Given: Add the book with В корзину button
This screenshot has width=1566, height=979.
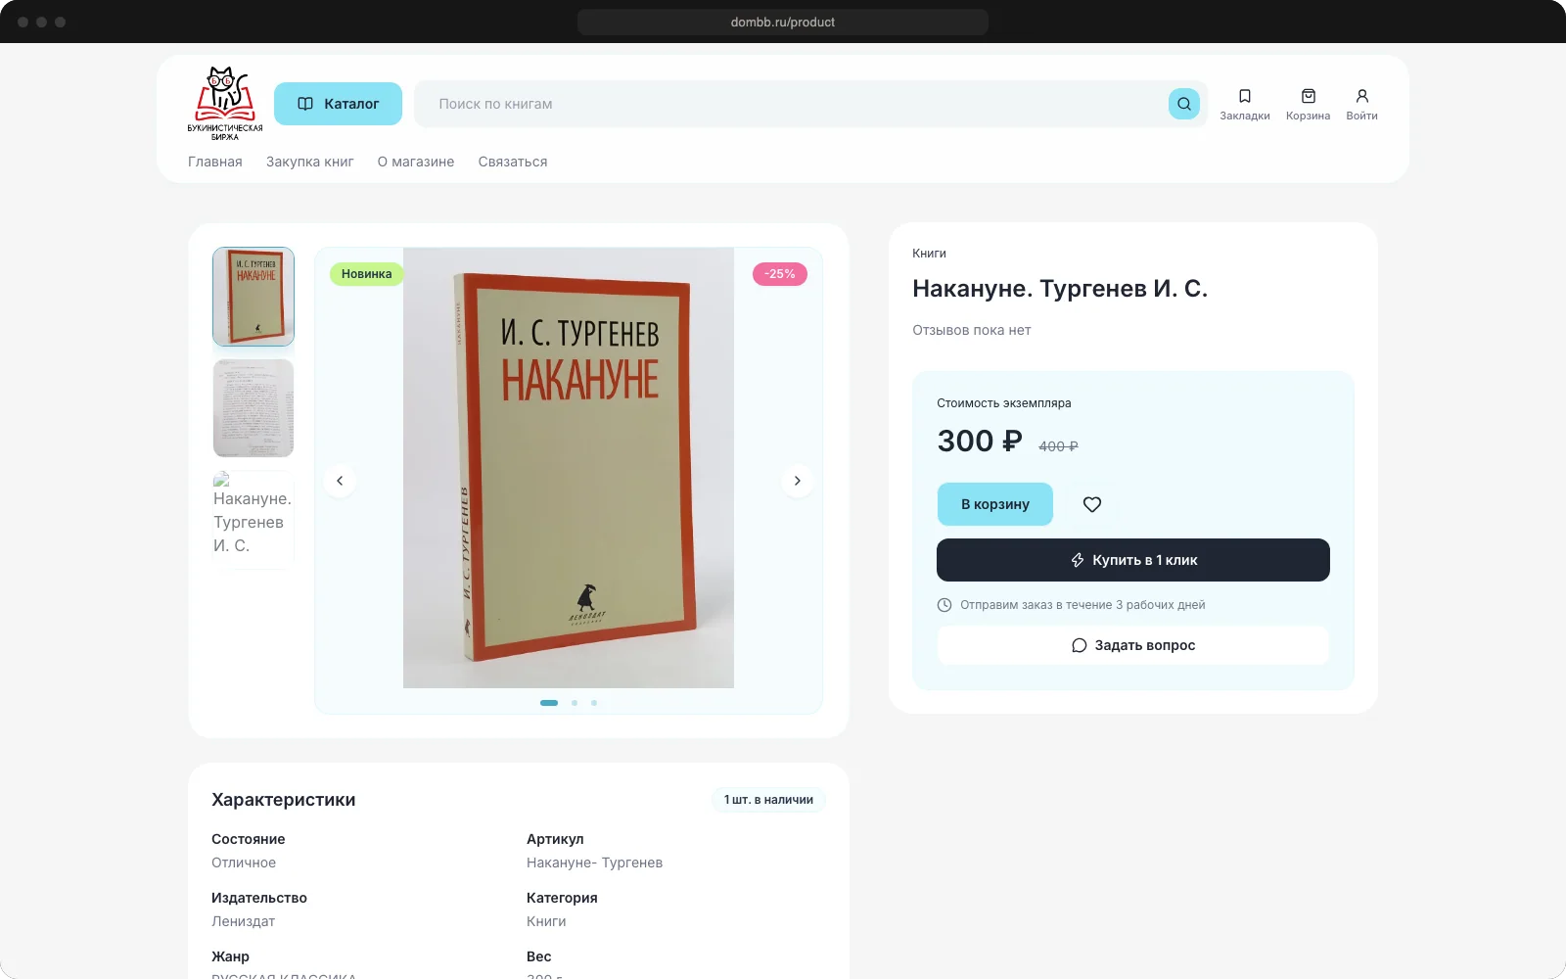Looking at the screenshot, I should (995, 504).
